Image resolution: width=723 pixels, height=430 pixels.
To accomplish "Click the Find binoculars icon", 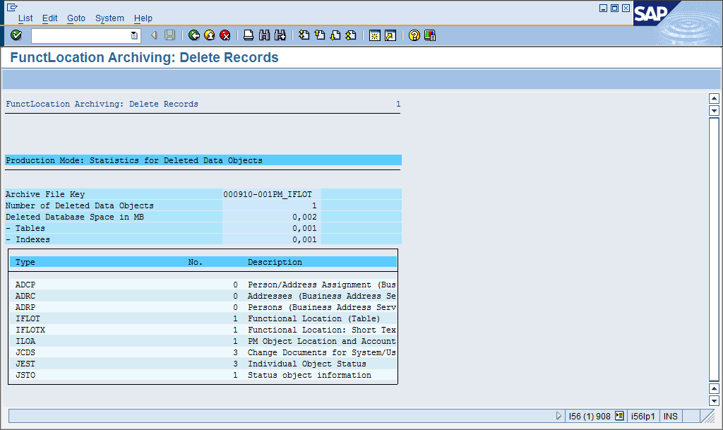I will pyautogui.click(x=264, y=35).
